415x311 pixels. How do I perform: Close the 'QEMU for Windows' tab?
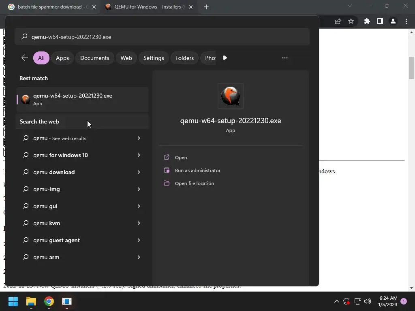coord(191,7)
